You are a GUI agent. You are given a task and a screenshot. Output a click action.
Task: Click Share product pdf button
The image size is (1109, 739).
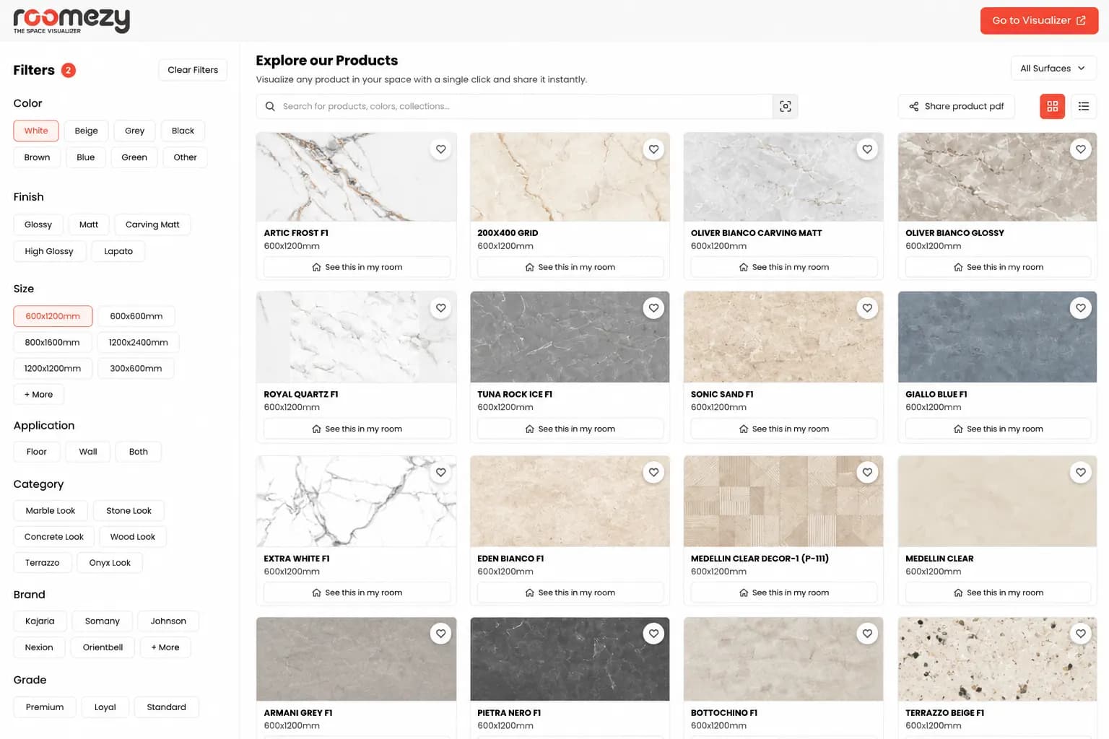click(956, 106)
